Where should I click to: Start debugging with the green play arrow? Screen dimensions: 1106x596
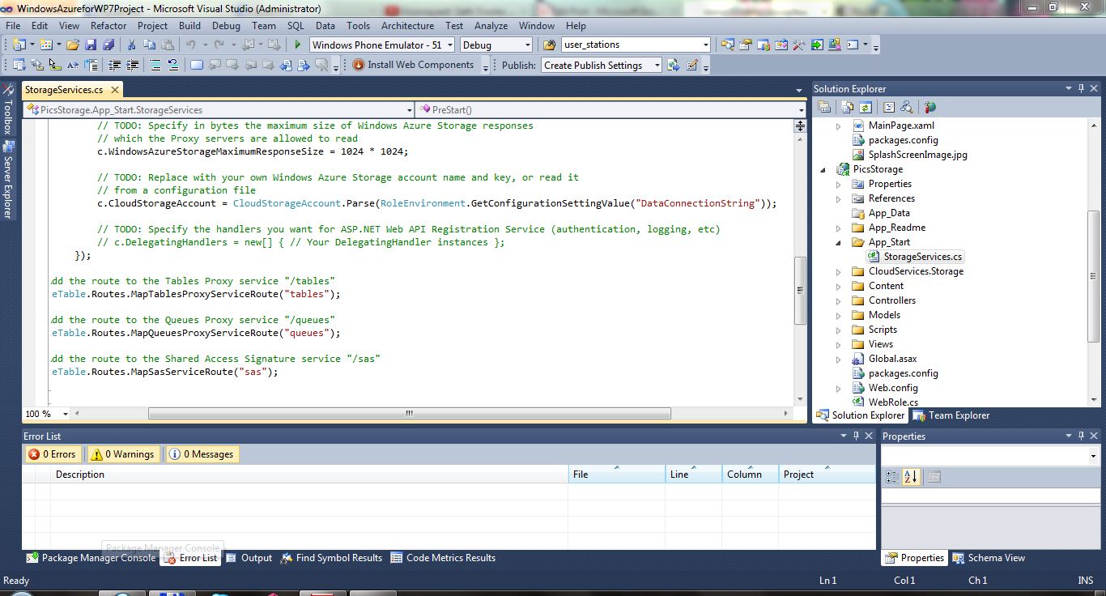298,45
